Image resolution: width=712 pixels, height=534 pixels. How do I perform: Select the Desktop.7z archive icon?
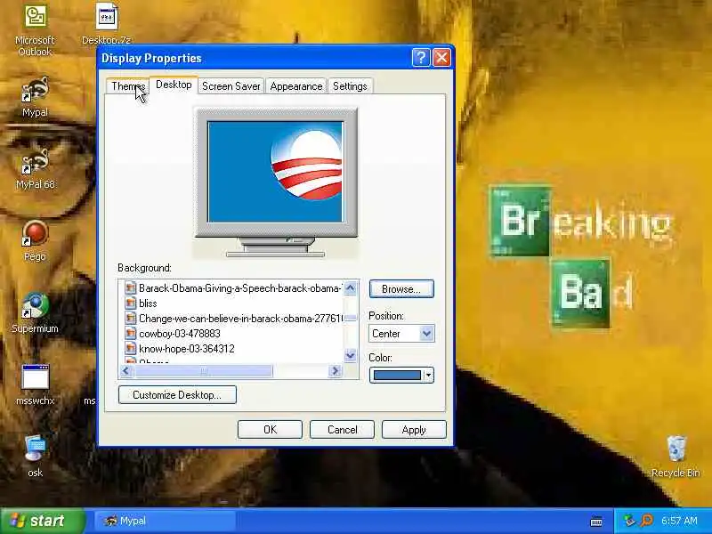(x=106, y=25)
